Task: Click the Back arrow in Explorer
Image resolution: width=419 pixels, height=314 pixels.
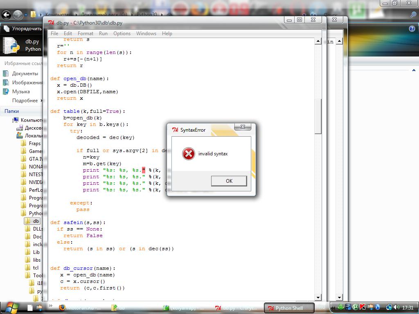Action: [x=7, y=15]
